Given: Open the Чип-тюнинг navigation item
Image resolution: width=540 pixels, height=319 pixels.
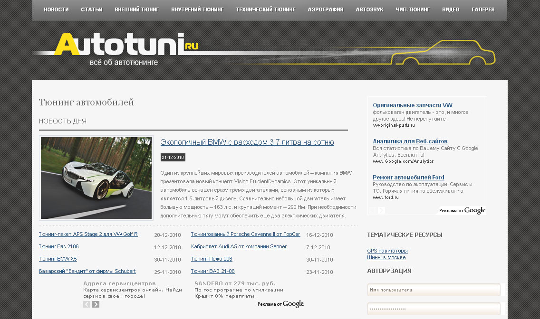Looking at the screenshot, I should (412, 9).
